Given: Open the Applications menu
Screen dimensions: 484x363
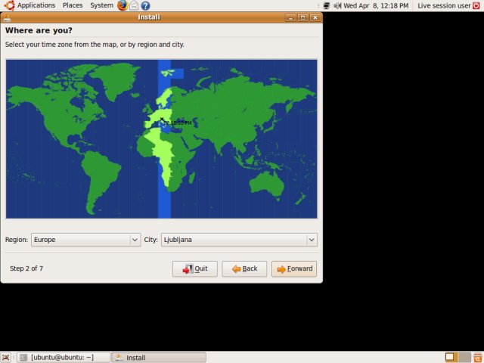Looking at the screenshot, I should [36, 5].
